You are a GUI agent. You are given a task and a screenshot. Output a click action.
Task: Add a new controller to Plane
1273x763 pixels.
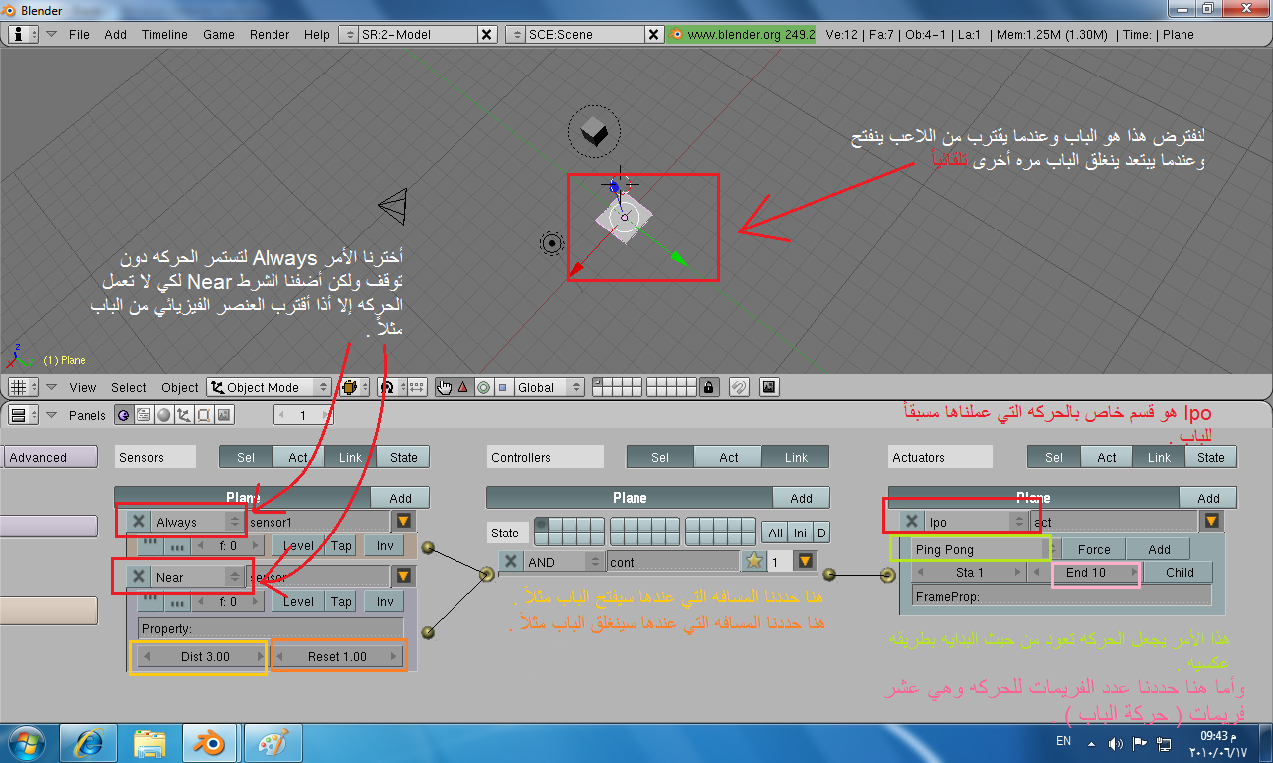pos(802,498)
